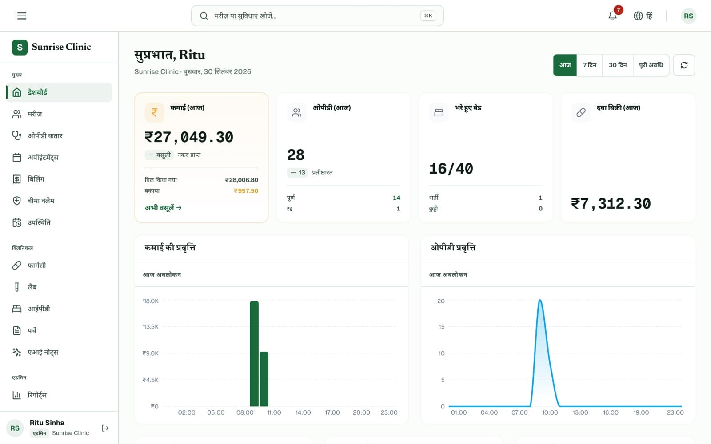Open the notifications bell

click(x=612, y=16)
